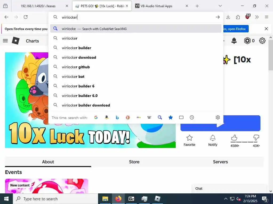Image resolution: width=273 pixels, height=204 pixels.
Task: Search history via the clock icon
Action: (x=192, y=117)
